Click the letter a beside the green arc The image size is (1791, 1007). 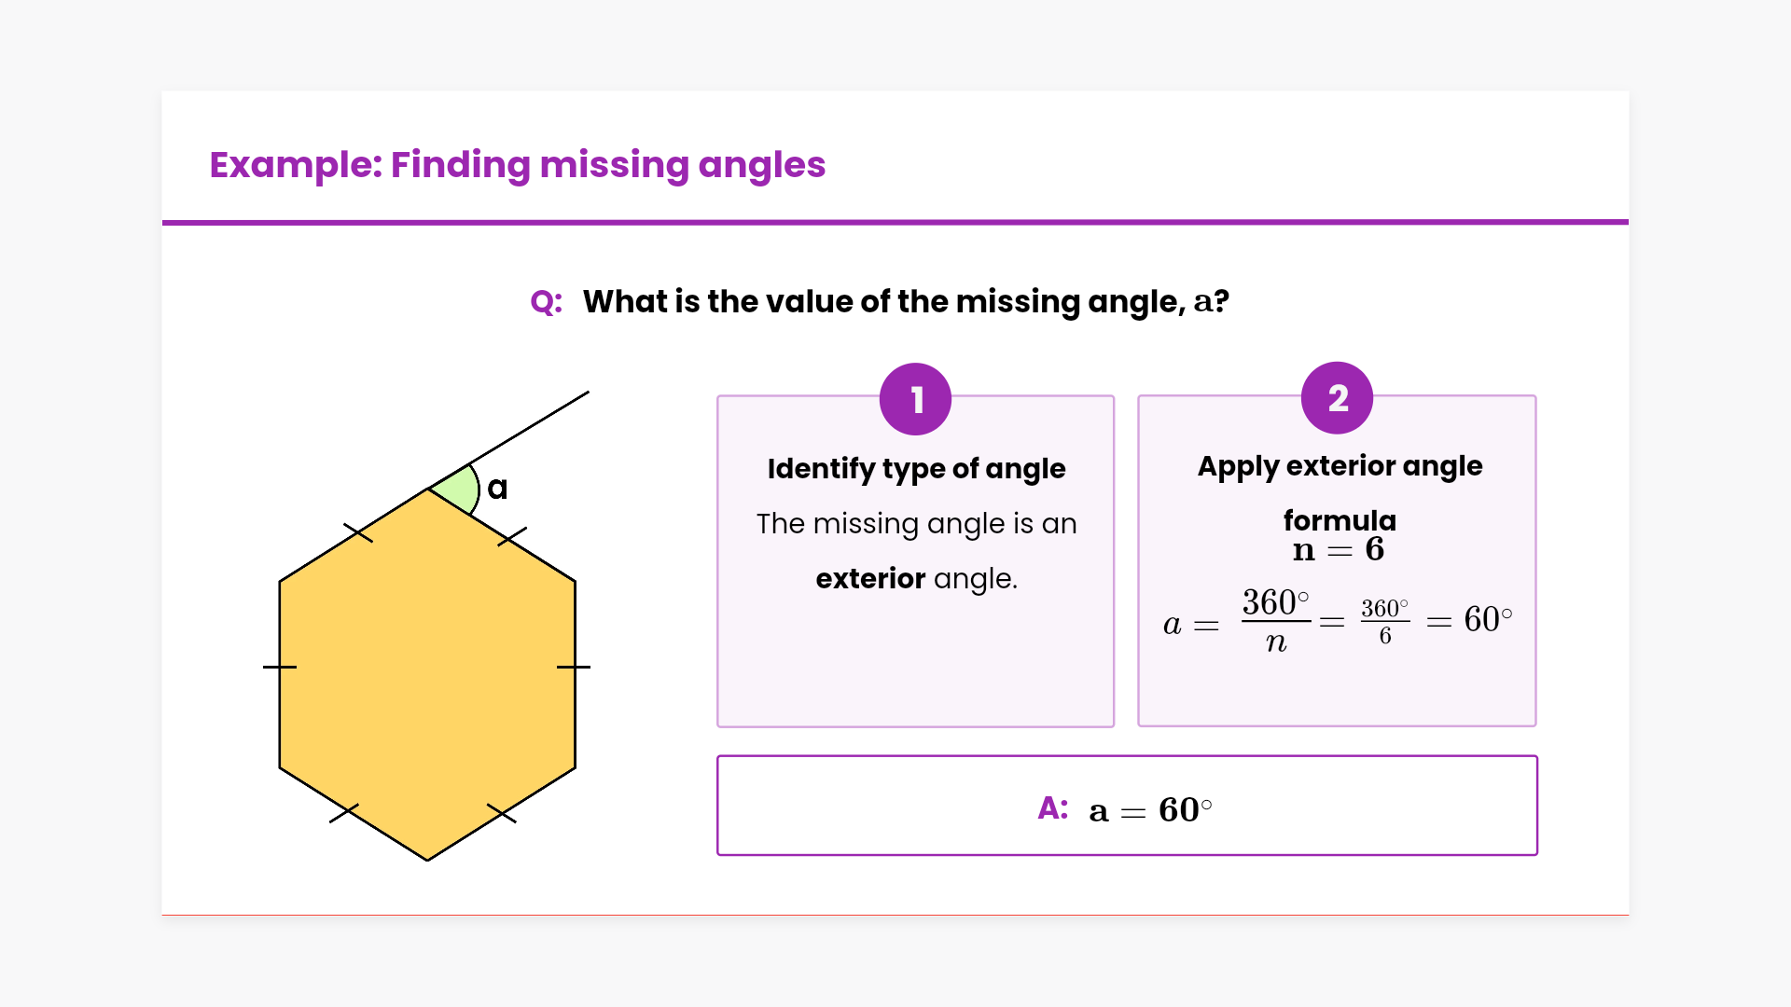click(x=498, y=488)
